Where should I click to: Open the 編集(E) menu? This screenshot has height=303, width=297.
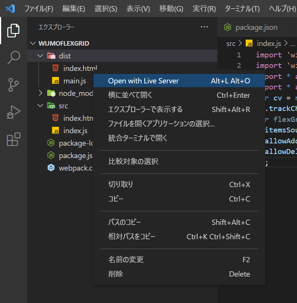point(74,9)
